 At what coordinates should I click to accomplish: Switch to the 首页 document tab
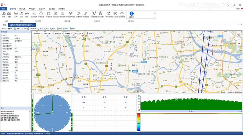(x=4, y=25)
